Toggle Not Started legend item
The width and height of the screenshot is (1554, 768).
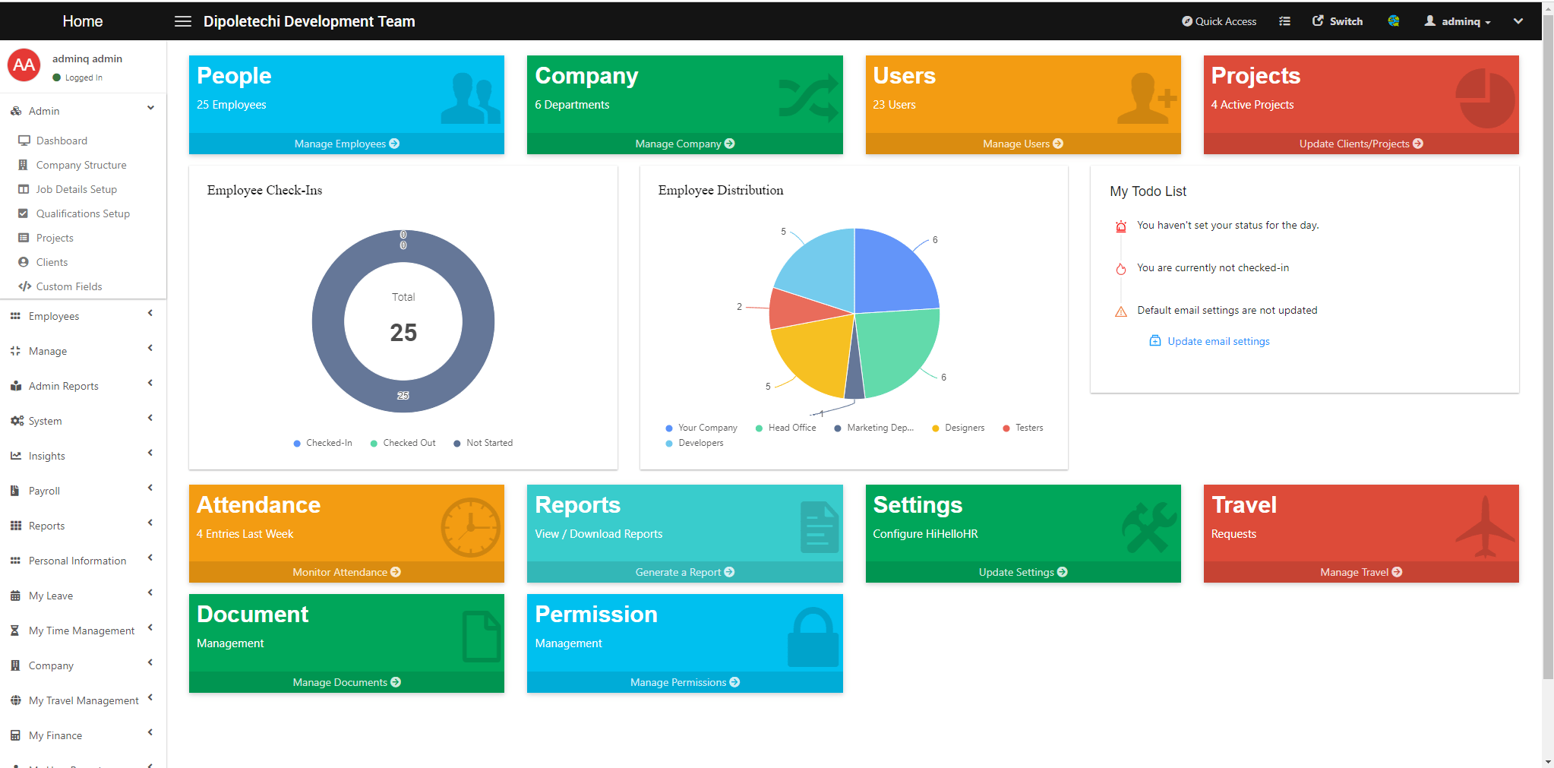[483, 443]
